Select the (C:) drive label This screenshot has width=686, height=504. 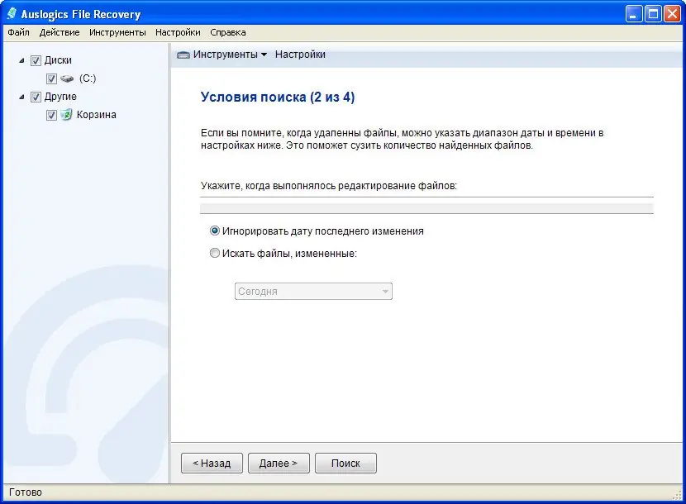click(x=88, y=78)
